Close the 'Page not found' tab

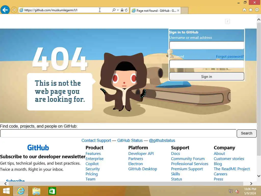click(x=178, y=10)
